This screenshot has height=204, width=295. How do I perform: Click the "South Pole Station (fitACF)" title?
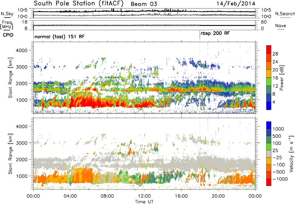pos(79,4)
